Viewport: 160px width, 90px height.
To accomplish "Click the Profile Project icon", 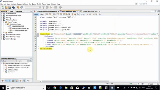I will click(60, 7).
